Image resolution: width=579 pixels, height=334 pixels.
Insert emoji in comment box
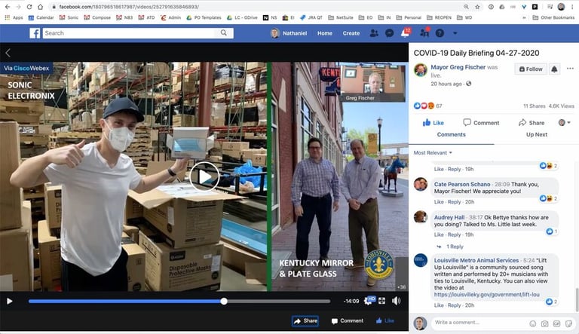(x=532, y=323)
